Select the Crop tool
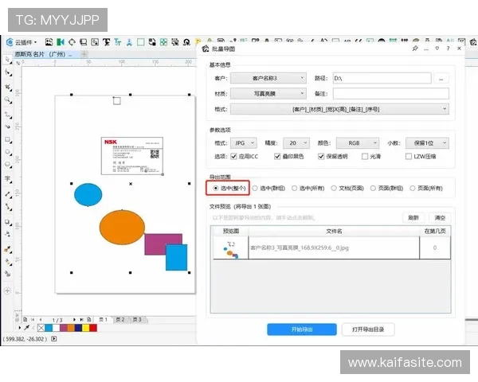Screen dimensions: 478x382 coord(8,87)
